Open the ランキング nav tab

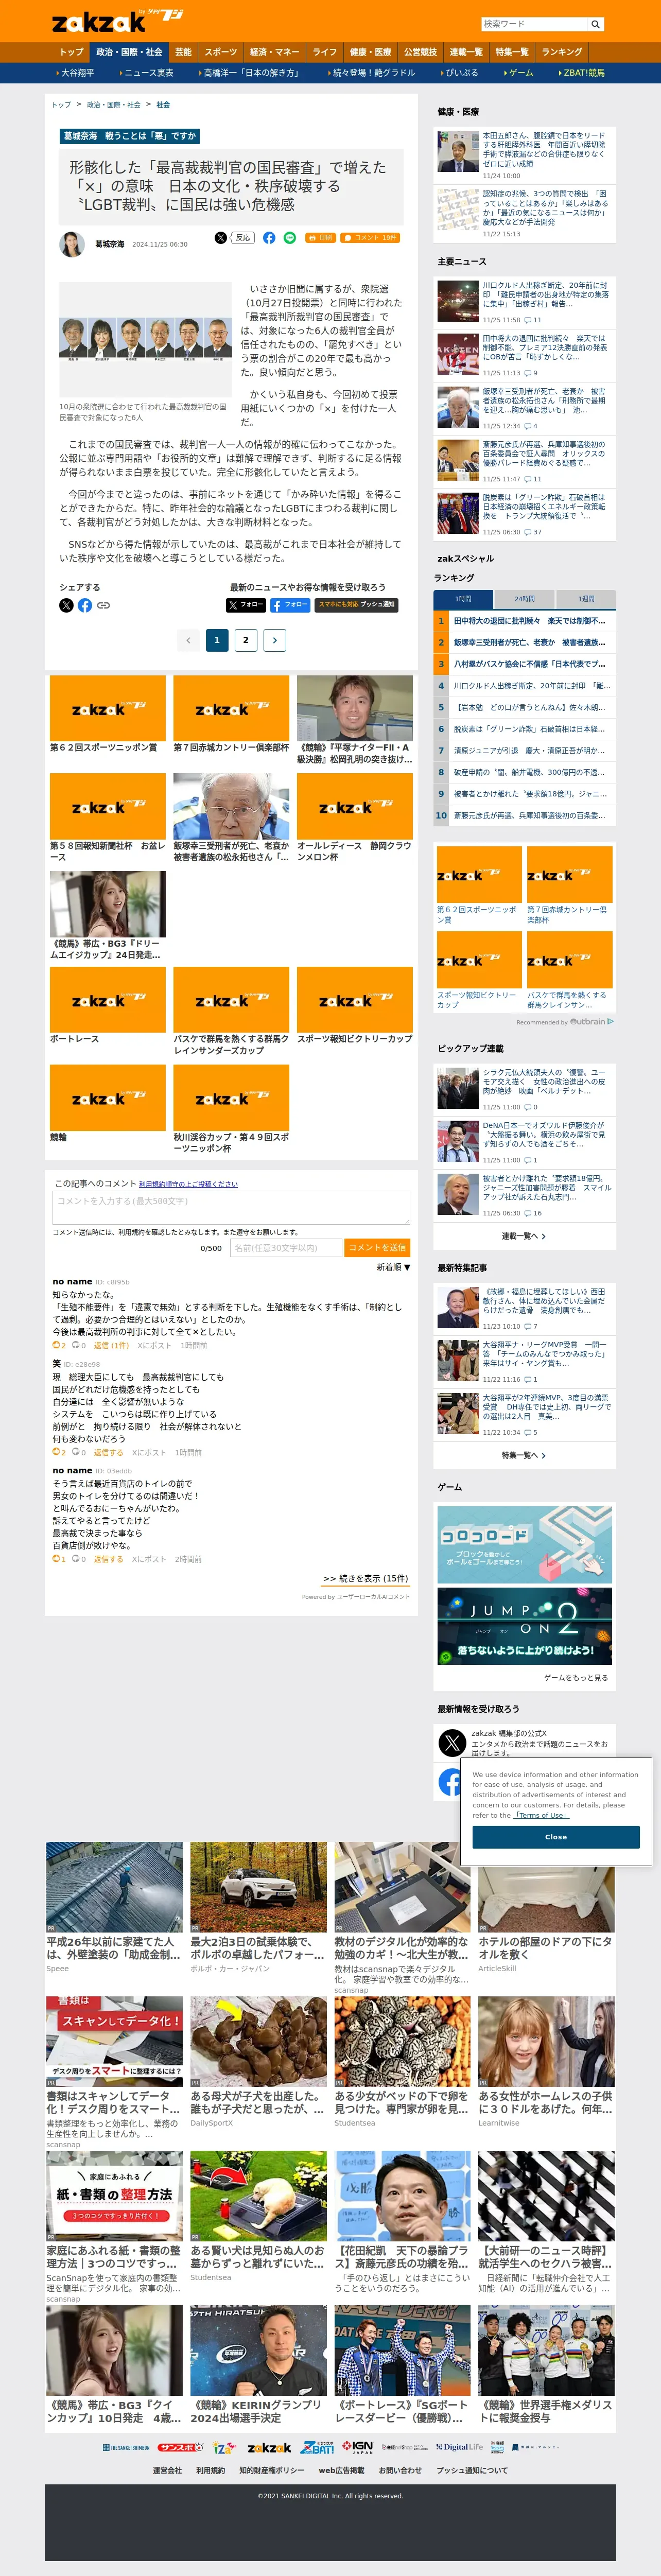[x=562, y=52]
